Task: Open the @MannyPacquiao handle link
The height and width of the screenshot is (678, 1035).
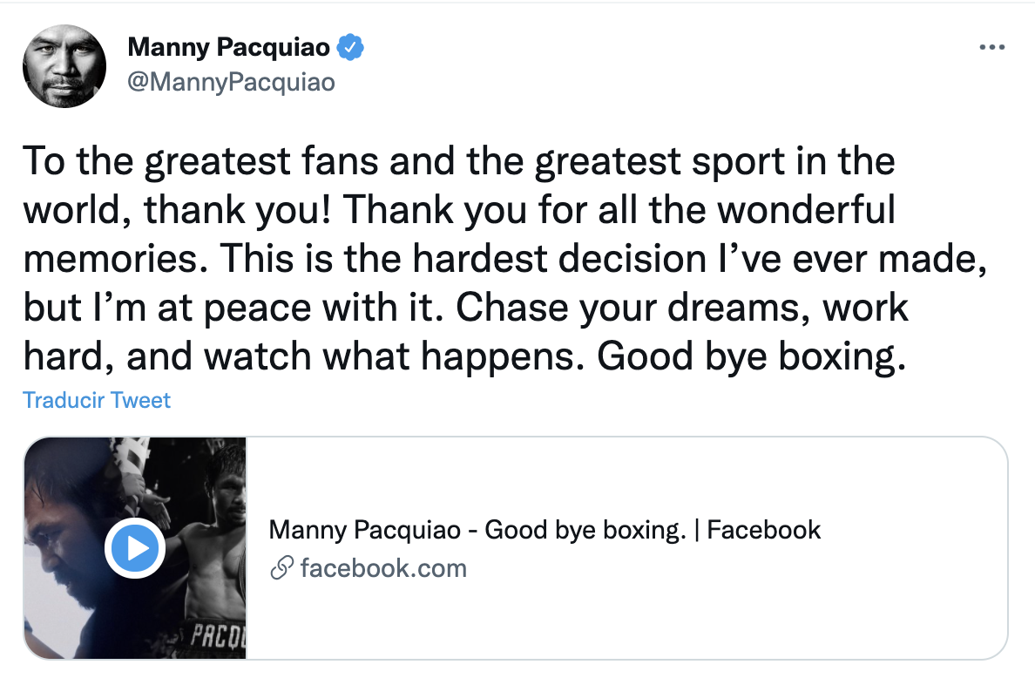Action: pyautogui.click(x=231, y=82)
